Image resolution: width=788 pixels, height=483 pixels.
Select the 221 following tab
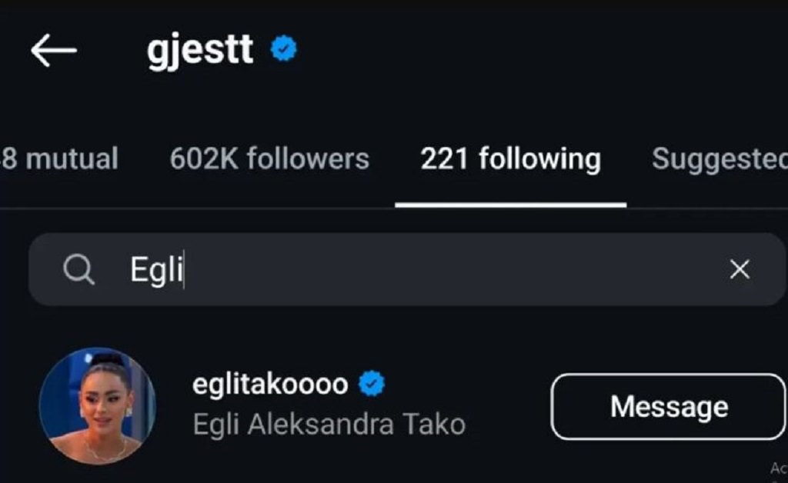pyautogui.click(x=511, y=158)
